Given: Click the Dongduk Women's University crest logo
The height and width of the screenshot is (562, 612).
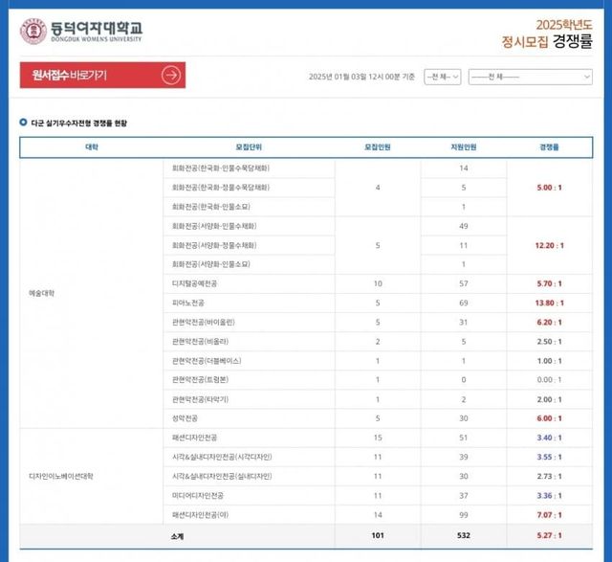Looking at the screenshot, I should (33, 31).
